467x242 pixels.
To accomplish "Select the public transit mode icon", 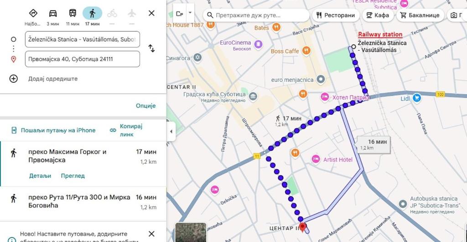I will pyautogui.click(x=73, y=13).
